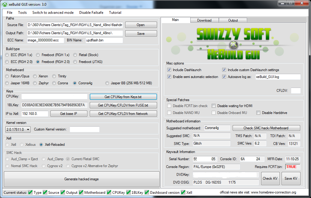
Task: Enable the Disable waiting for HDMI checkbox
Action: (x=214, y=106)
